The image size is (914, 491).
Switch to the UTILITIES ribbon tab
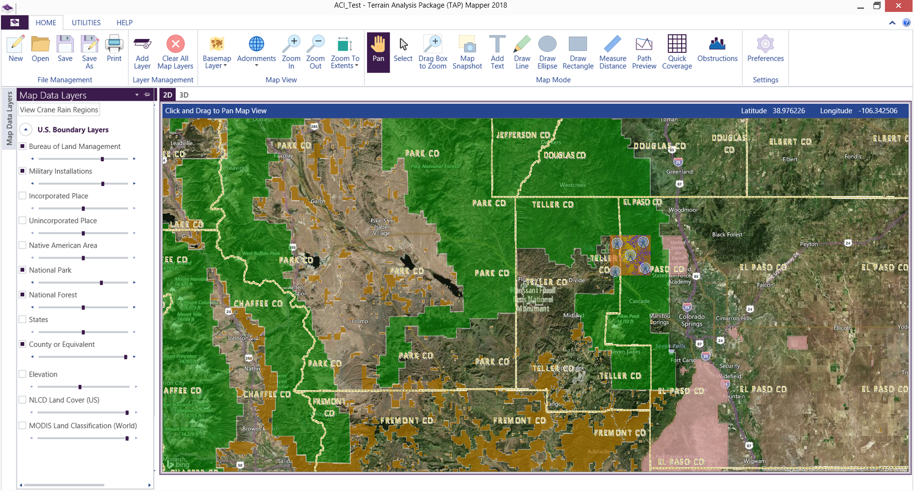click(86, 23)
